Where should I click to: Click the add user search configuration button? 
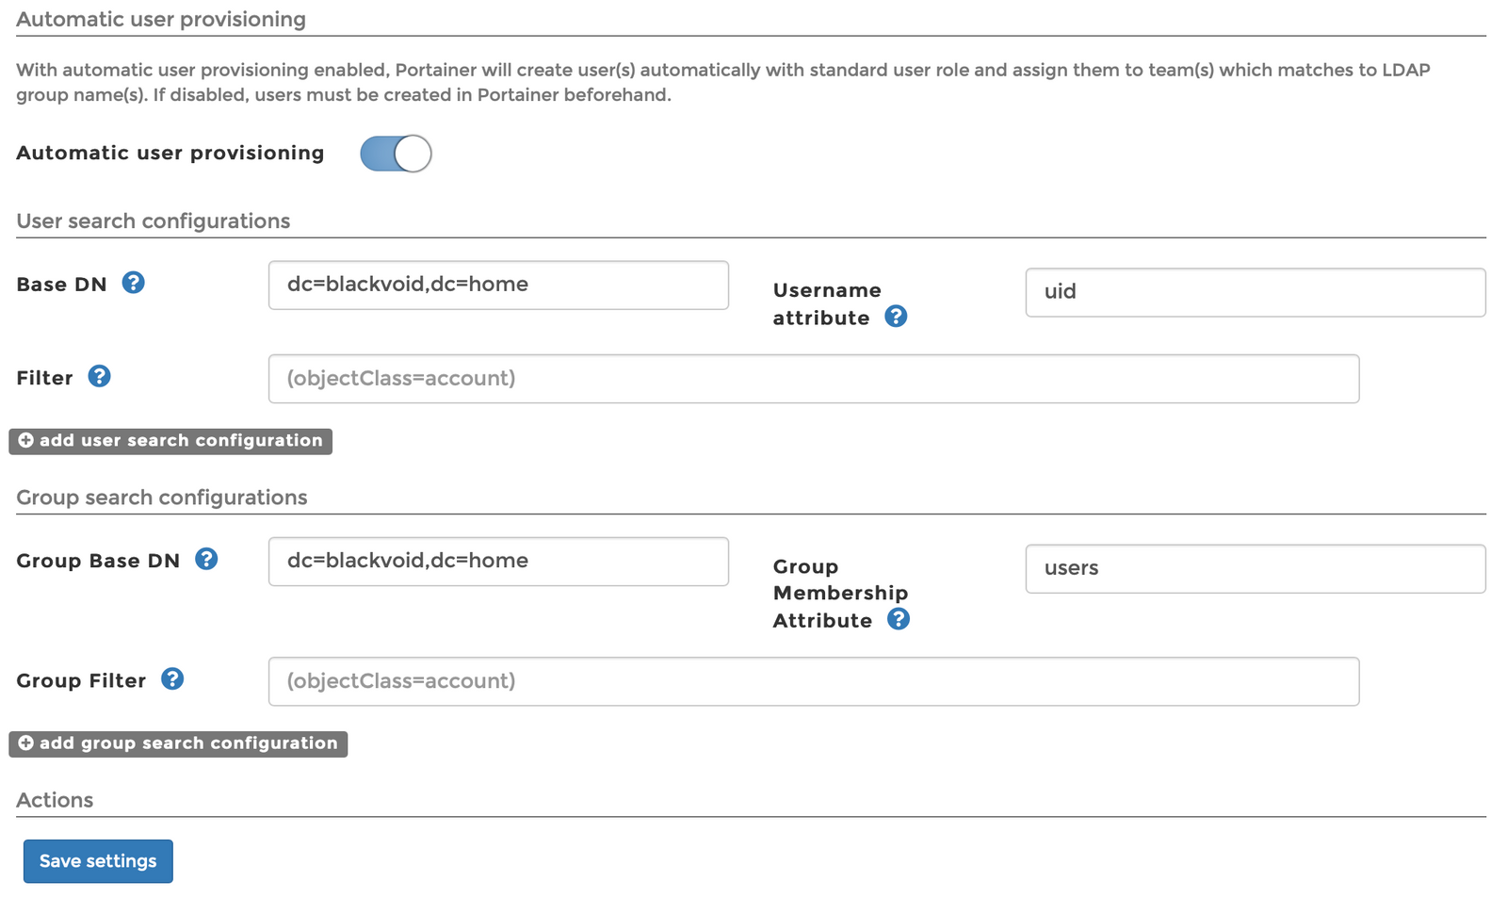click(170, 440)
